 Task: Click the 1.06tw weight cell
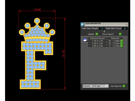click(x=116, y=41)
